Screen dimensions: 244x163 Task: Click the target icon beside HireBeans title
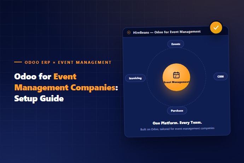click(129, 33)
